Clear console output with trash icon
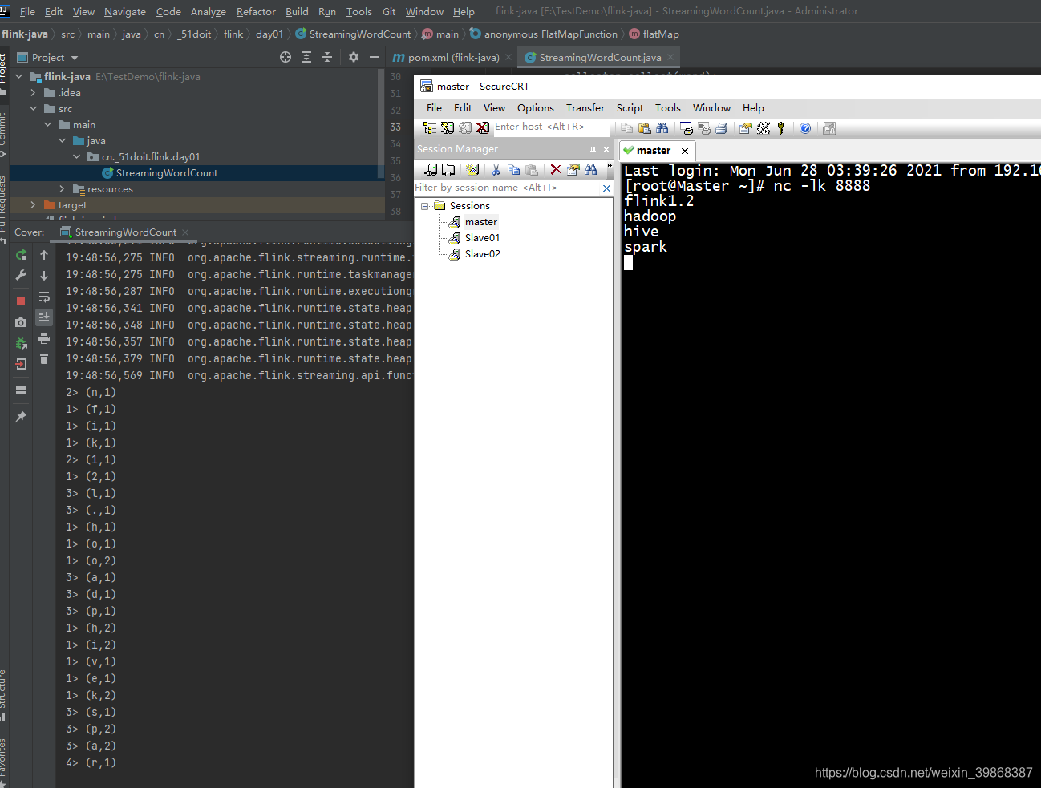 point(44,360)
